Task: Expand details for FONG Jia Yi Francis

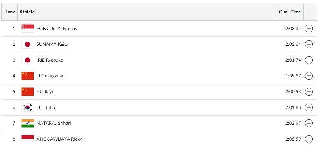Action: (309, 29)
